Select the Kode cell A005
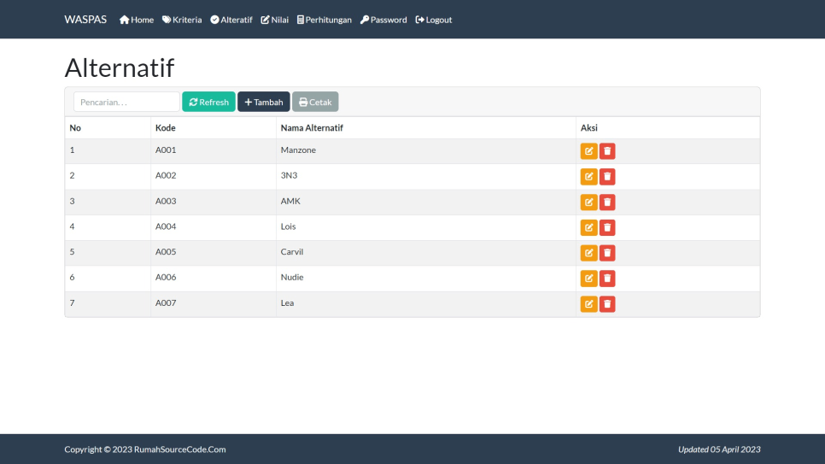Screen dimensions: 825x464 pos(166,252)
